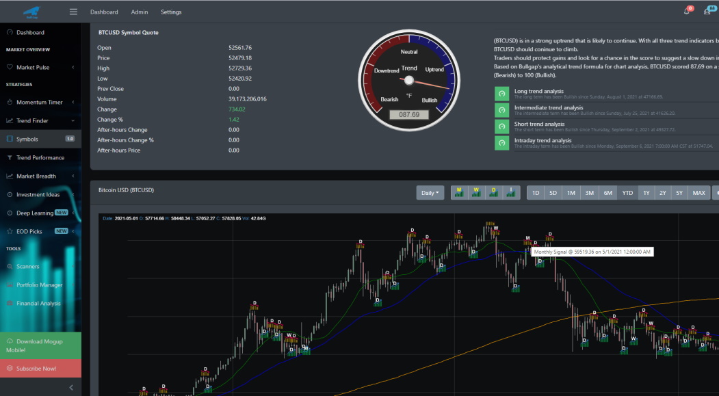Click the High value 52729.36

(x=240, y=68)
